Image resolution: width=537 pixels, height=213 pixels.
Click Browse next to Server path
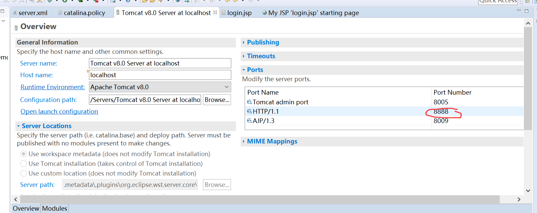pos(217,185)
